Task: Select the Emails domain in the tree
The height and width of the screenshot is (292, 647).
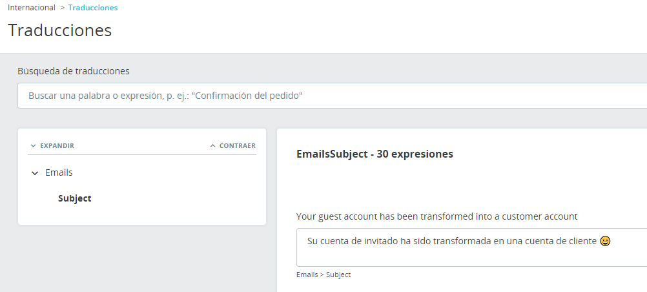Action: pyautogui.click(x=59, y=173)
